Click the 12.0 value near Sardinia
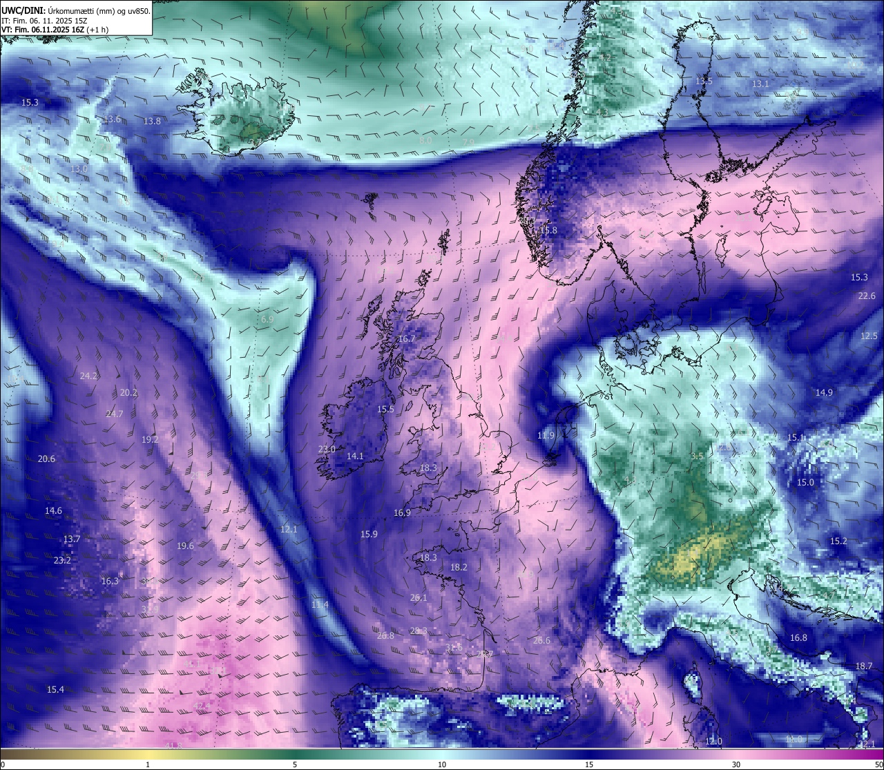The height and width of the screenshot is (770, 884). [x=713, y=742]
